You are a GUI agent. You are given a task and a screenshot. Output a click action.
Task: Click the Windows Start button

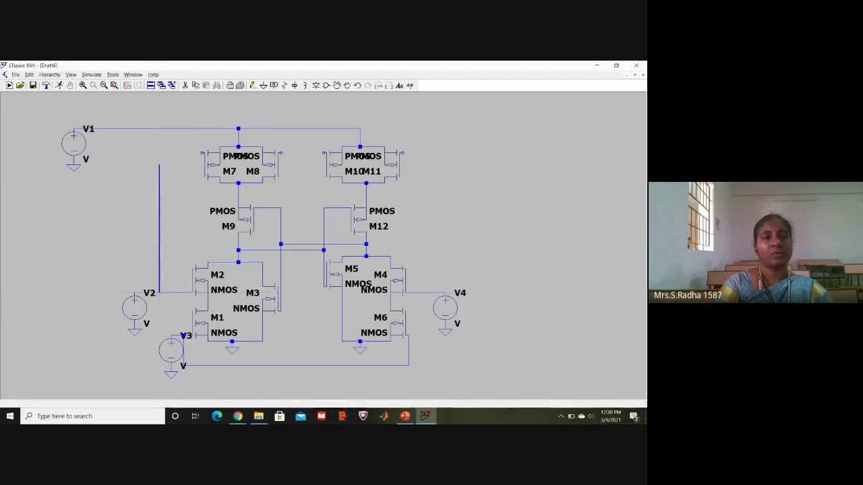[9, 416]
